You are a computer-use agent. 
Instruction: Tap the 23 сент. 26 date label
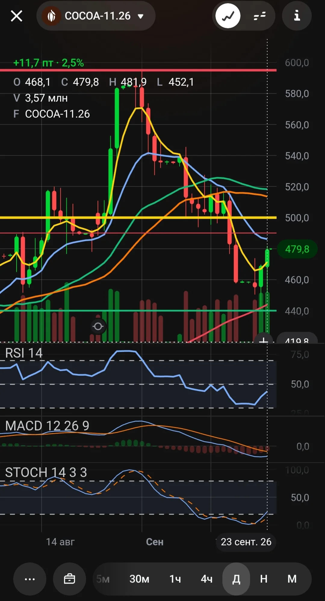click(x=246, y=542)
